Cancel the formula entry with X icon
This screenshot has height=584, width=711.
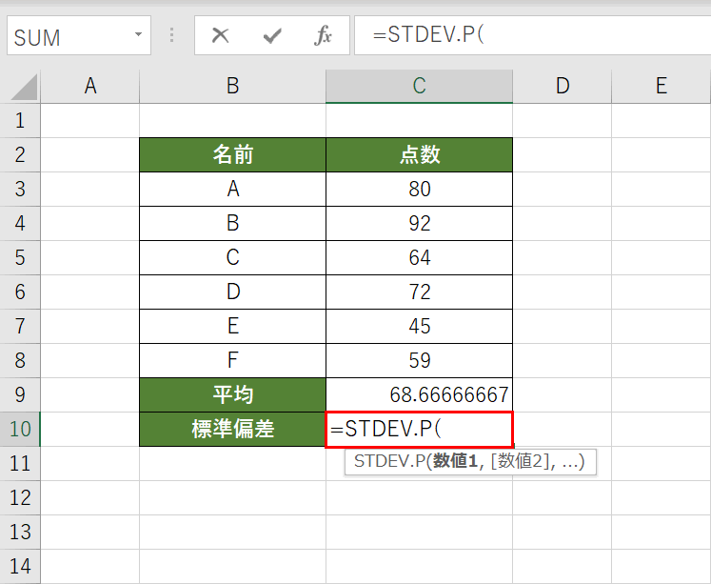(221, 35)
